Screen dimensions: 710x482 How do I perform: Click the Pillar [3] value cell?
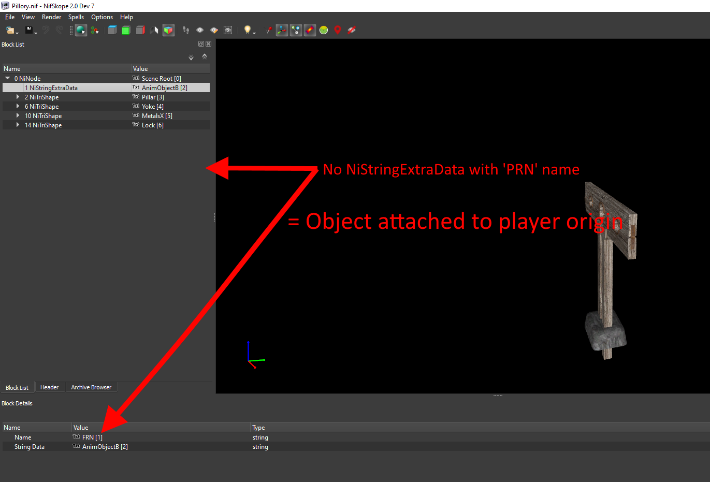pos(153,97)
